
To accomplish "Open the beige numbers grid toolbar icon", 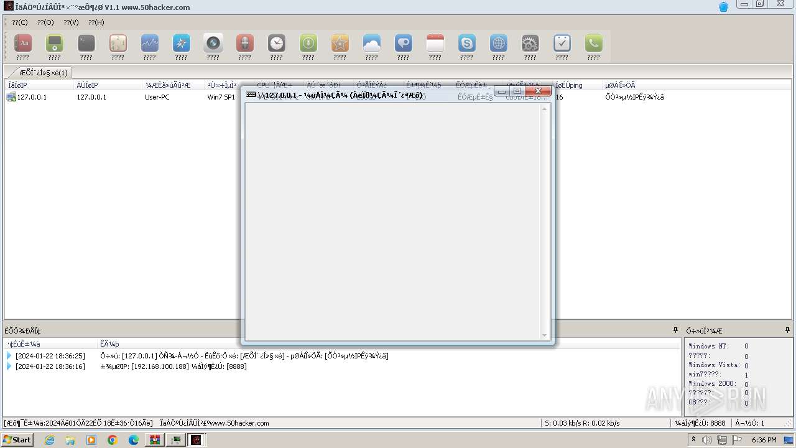I will [x=118, y=43].
